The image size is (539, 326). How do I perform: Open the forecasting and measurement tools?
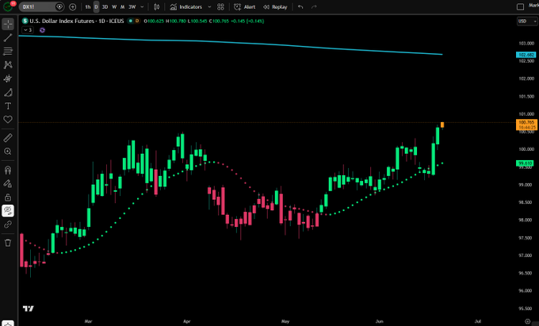8,79
